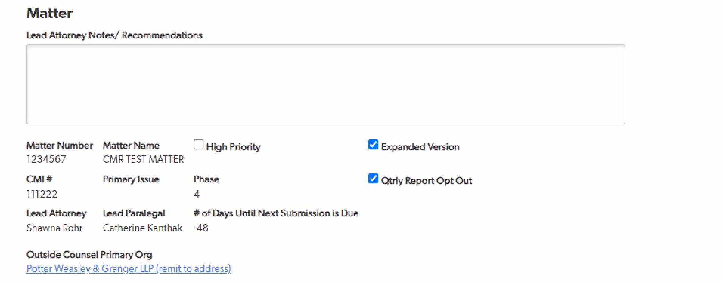Click the Matter section heading
The image size is (723, 282).
50,13
